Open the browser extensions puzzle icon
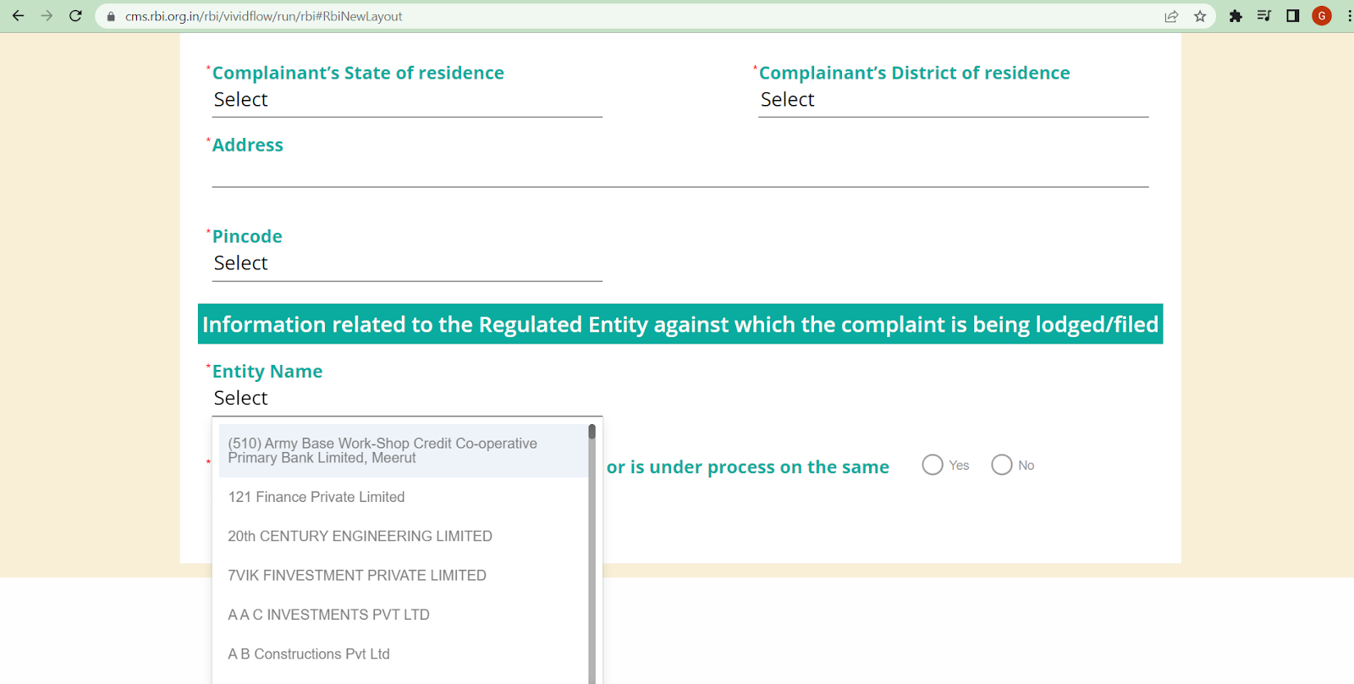Viewport: 1354px width, 684px height. 1236,16
